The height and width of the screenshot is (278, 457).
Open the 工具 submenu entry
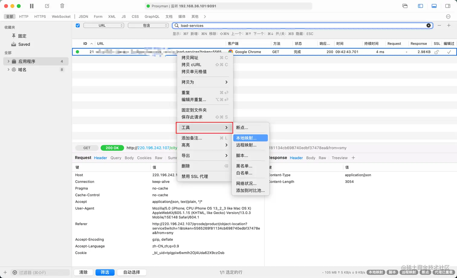(205, 128)
